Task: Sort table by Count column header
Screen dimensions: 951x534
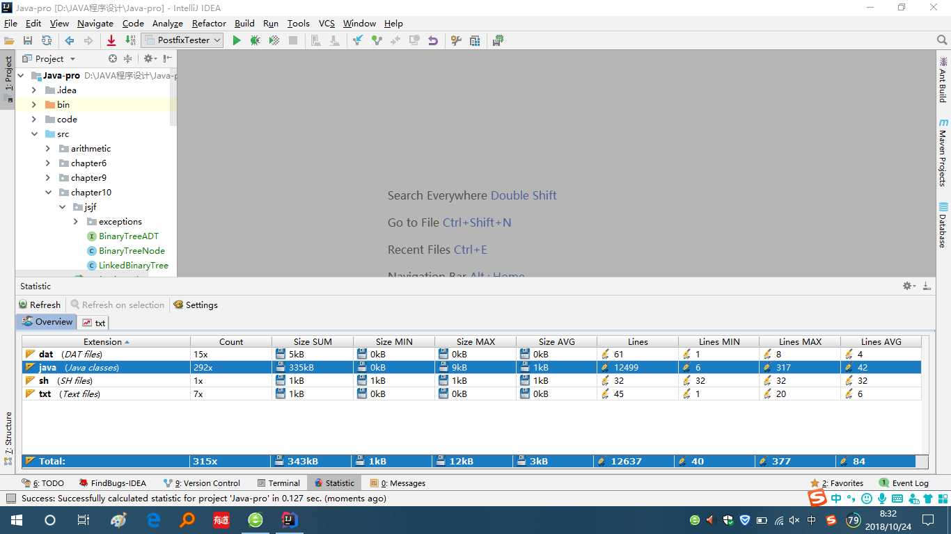Action: (x=231, y=341)
